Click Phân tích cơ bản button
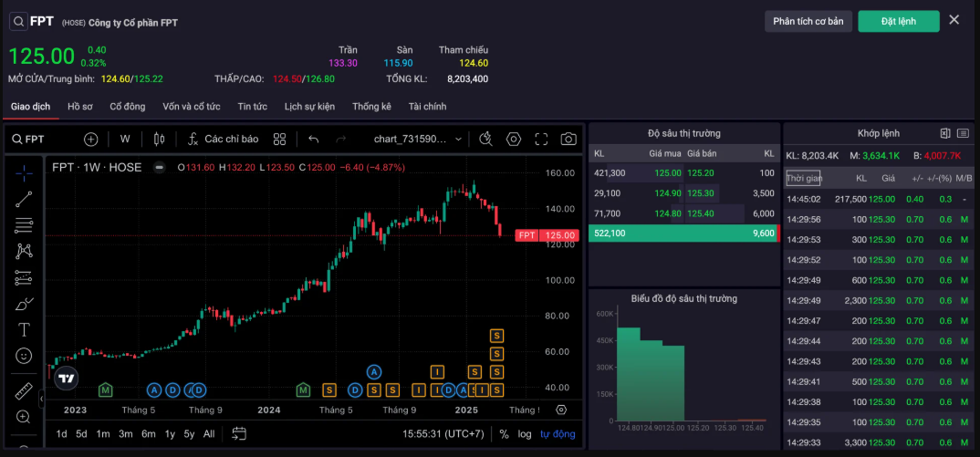980x457 pixels. pyautogui.click(x=808, y=21)
